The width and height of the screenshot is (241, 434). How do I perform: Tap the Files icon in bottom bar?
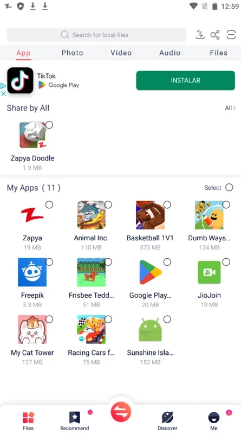point(28,417)
